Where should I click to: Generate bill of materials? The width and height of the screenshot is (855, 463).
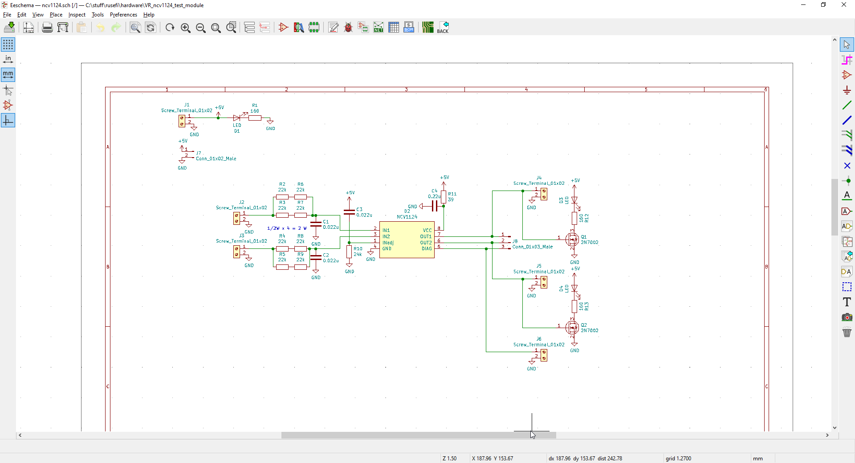[409, 28]
